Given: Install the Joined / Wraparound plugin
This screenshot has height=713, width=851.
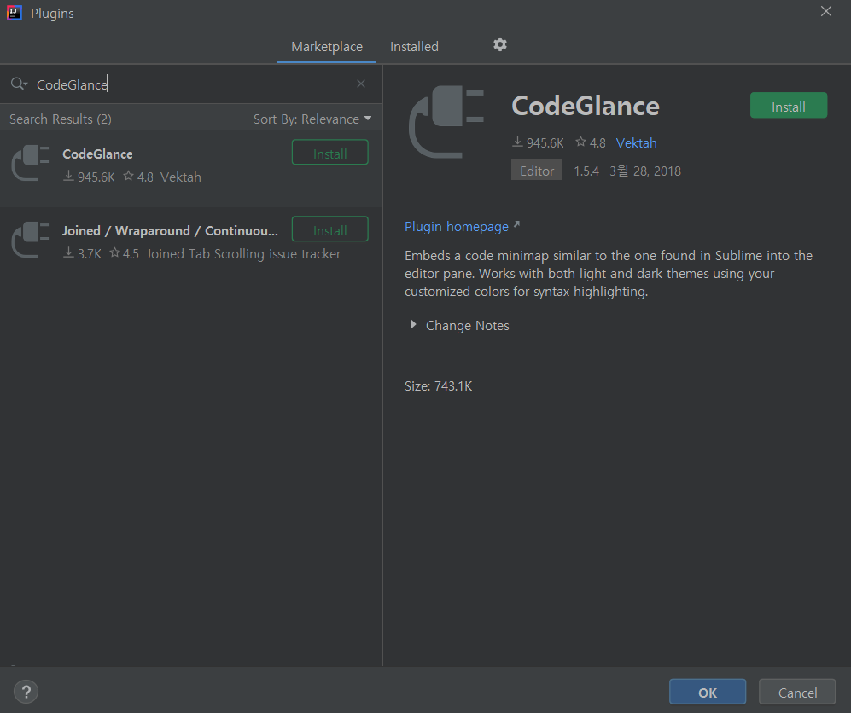Looking at the screenshot, I should [330, 229].
